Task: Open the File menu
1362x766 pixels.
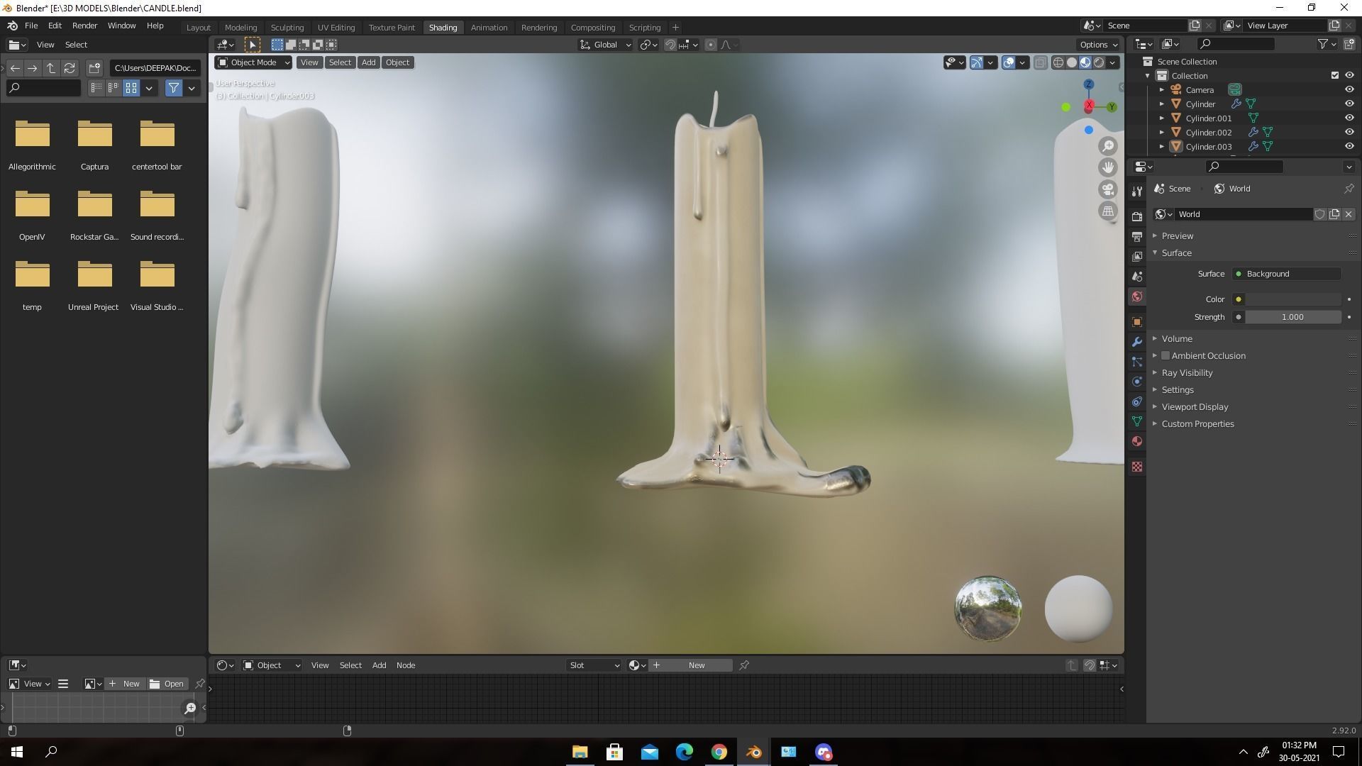Action: [x=31, y=26]
